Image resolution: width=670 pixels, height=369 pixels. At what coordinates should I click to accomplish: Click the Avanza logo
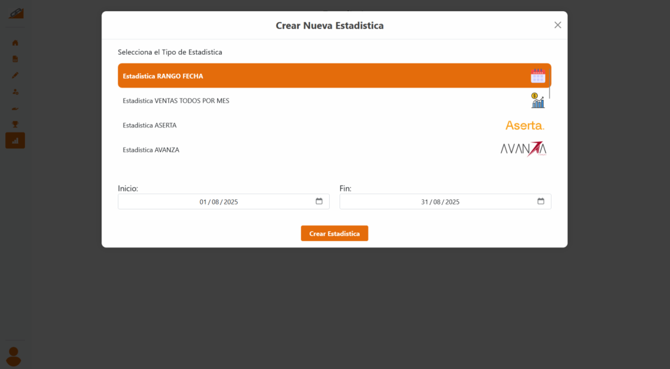523,150
